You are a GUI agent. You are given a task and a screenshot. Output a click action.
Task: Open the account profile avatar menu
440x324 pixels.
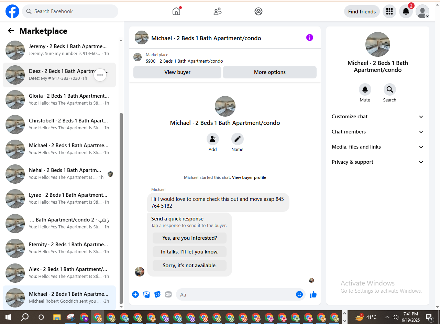pos(422,11)
